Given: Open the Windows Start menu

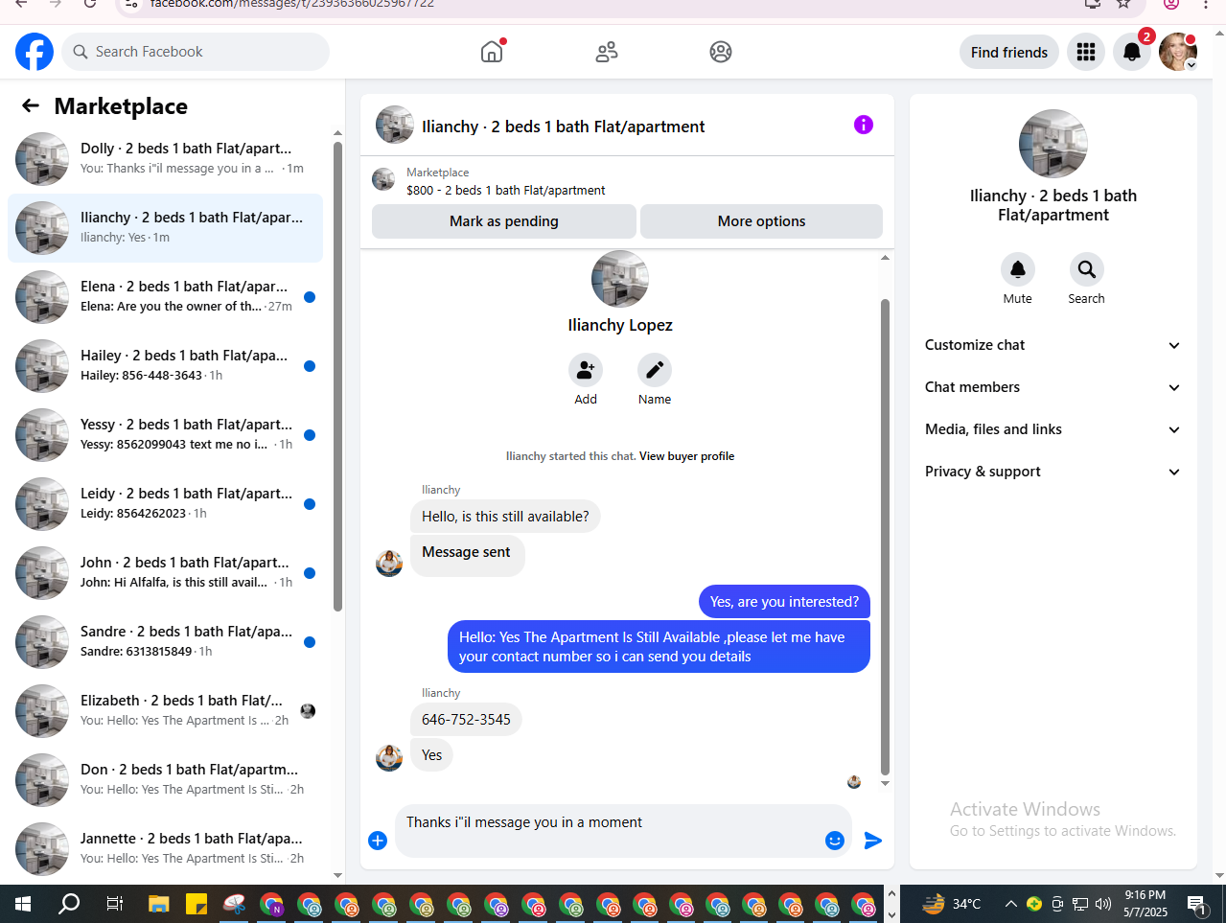Looking at the screenshot, I should pos(23,904).
